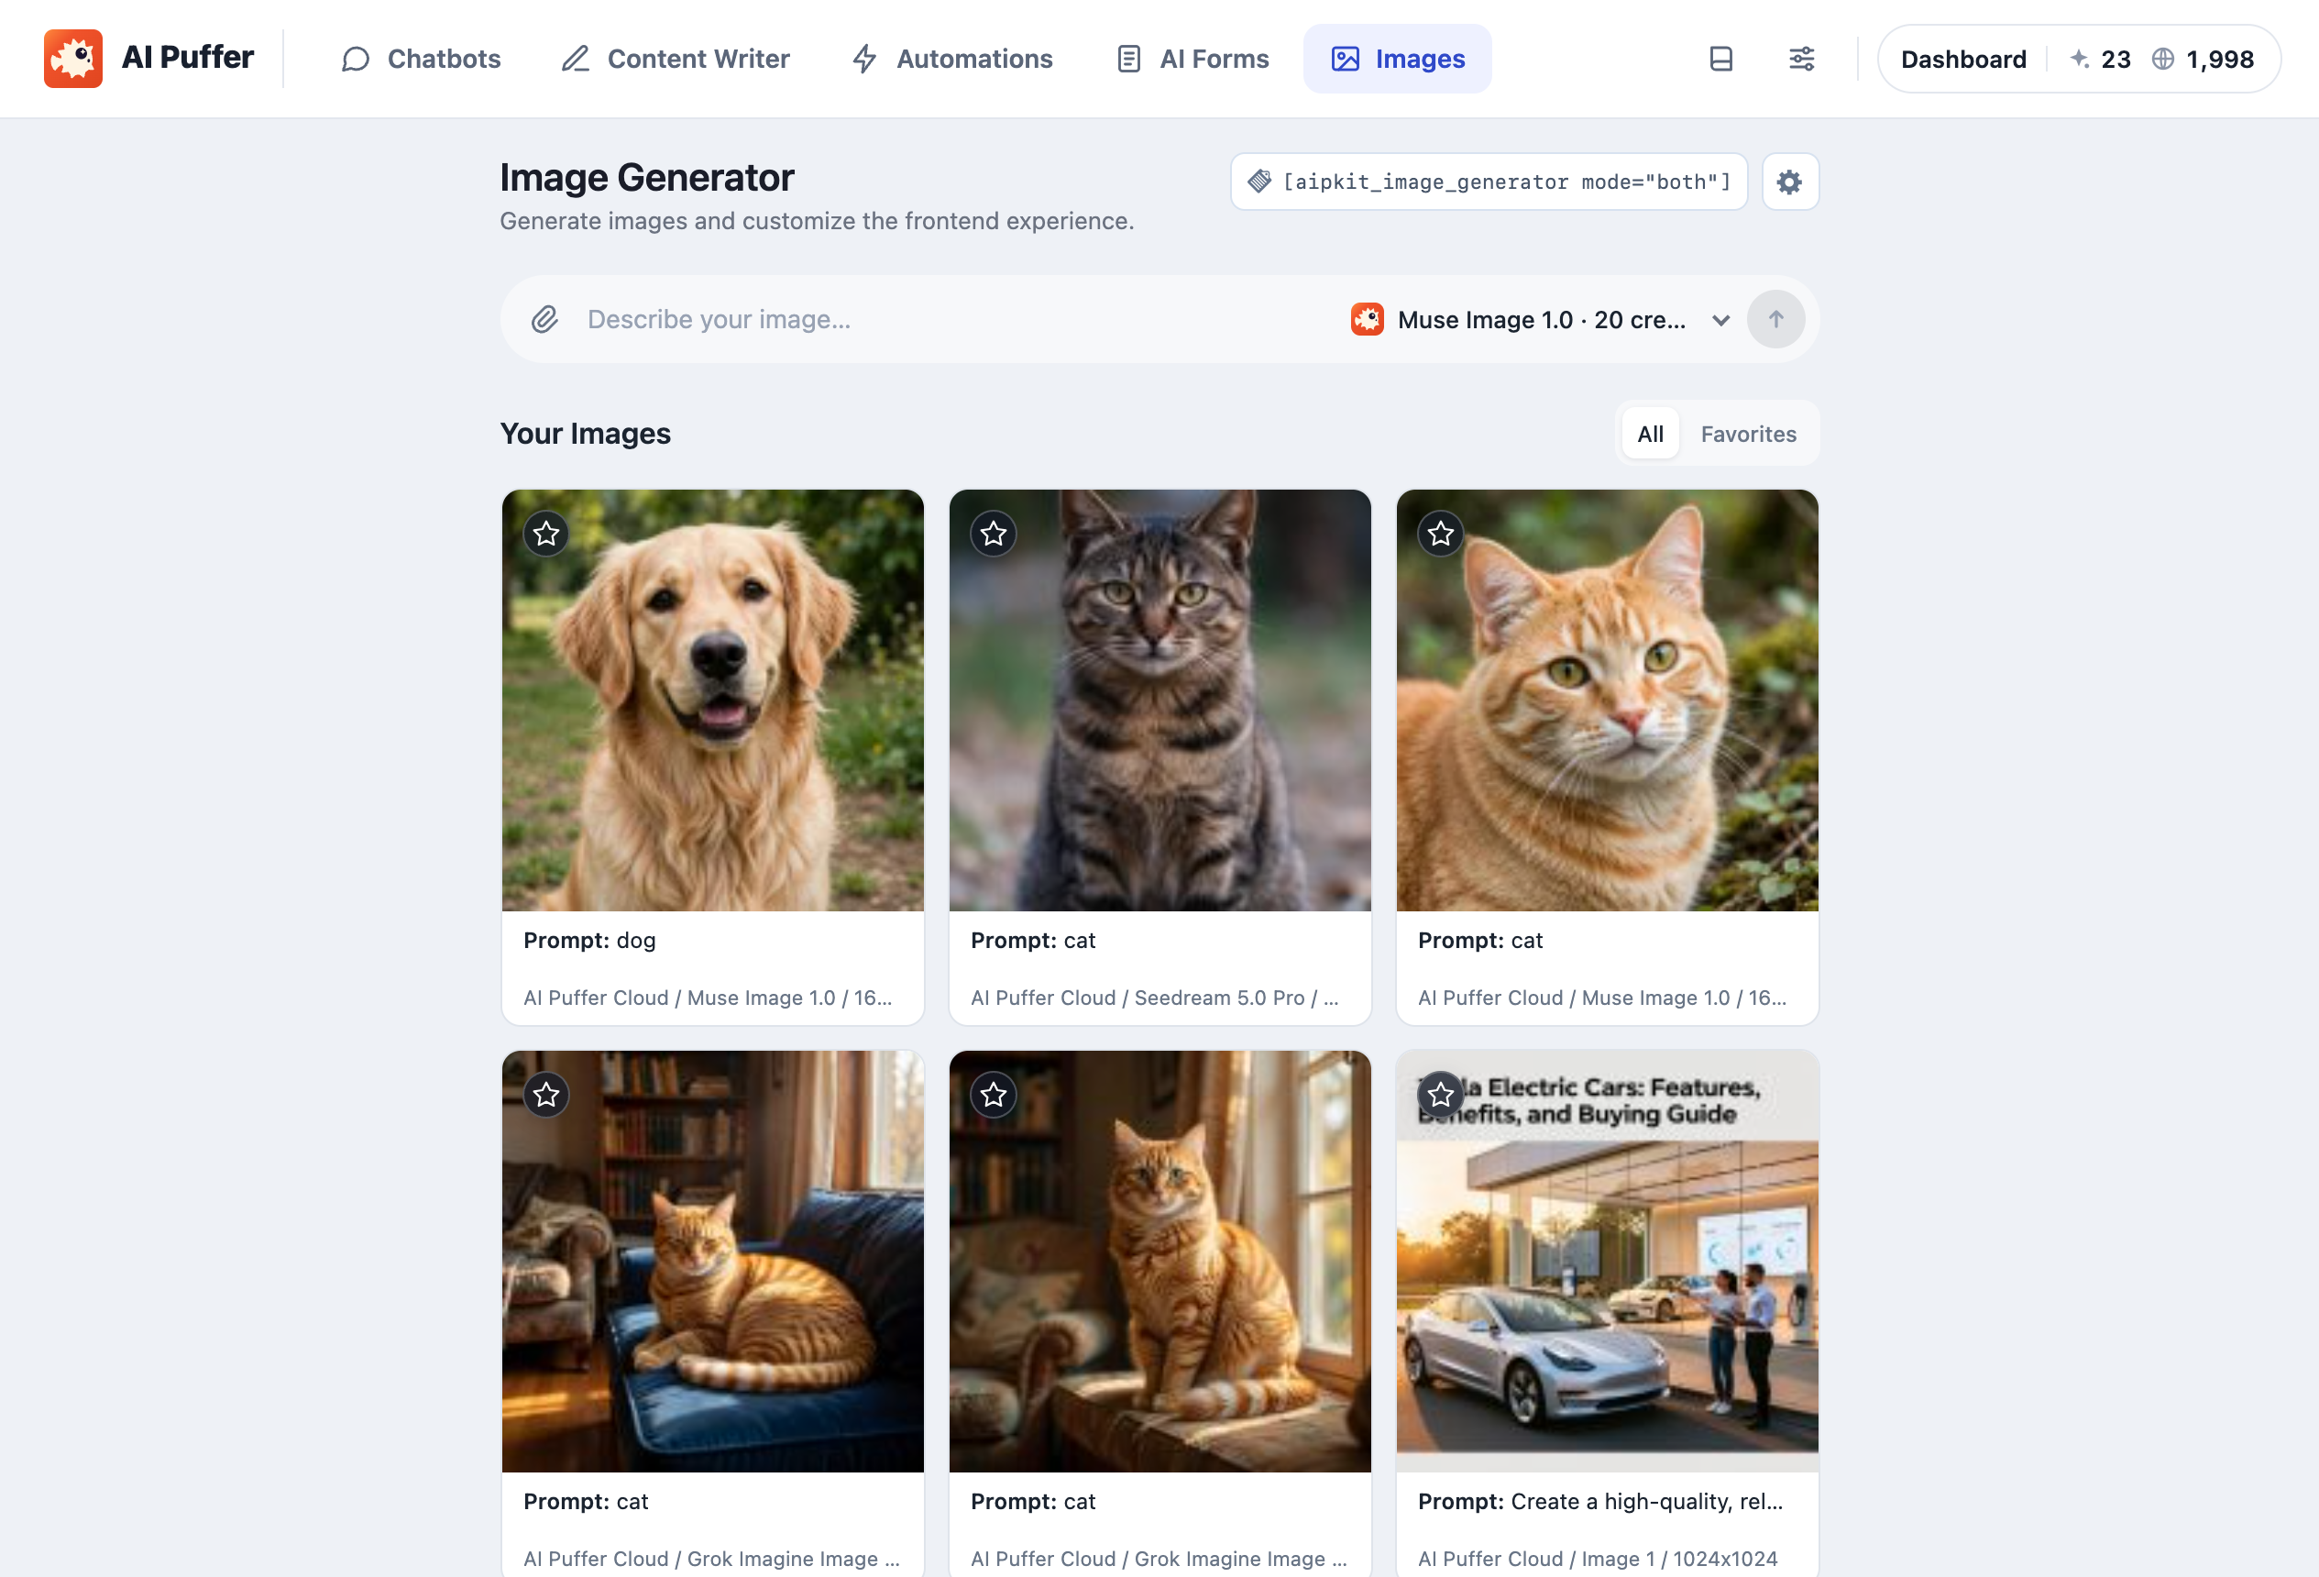The height and width of the screenshot is (1577, 2319).
Task: Star the orange cat Muse Image card
Action: (x=1440, y=533)
